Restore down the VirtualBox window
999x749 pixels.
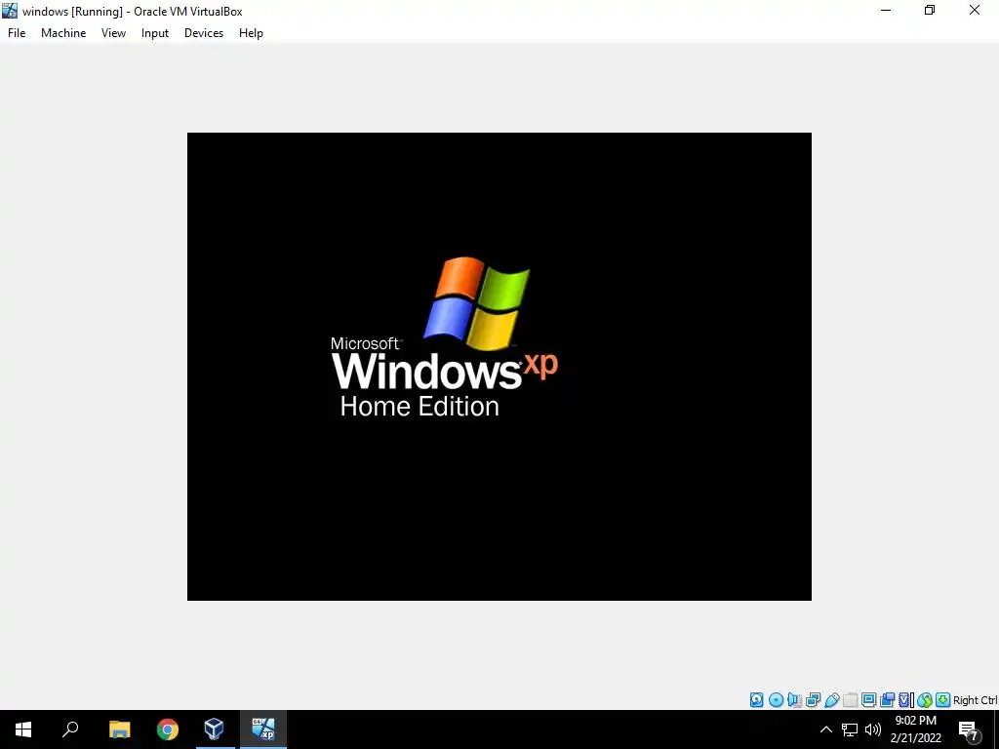click(930, 10)
